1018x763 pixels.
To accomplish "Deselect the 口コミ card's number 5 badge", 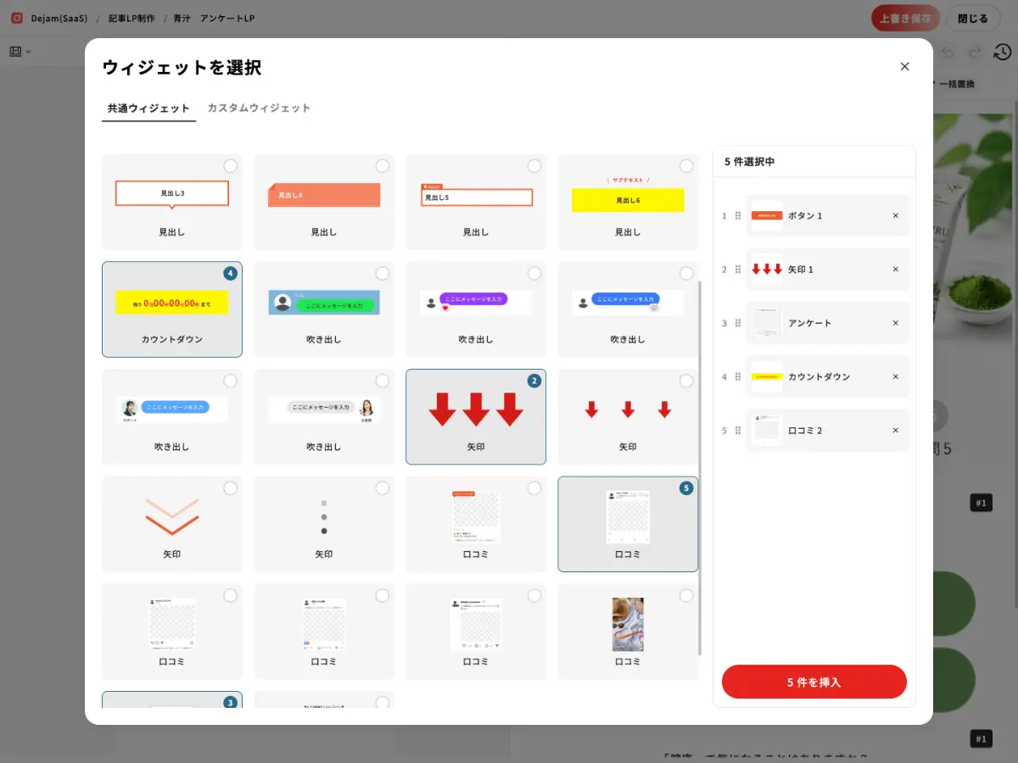I will tap(685, 488).
